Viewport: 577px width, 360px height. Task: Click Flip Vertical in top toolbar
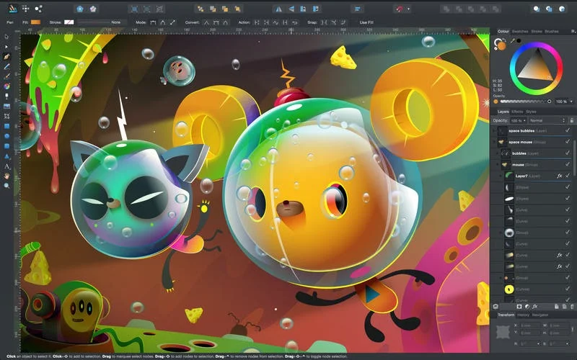[291, 9]
